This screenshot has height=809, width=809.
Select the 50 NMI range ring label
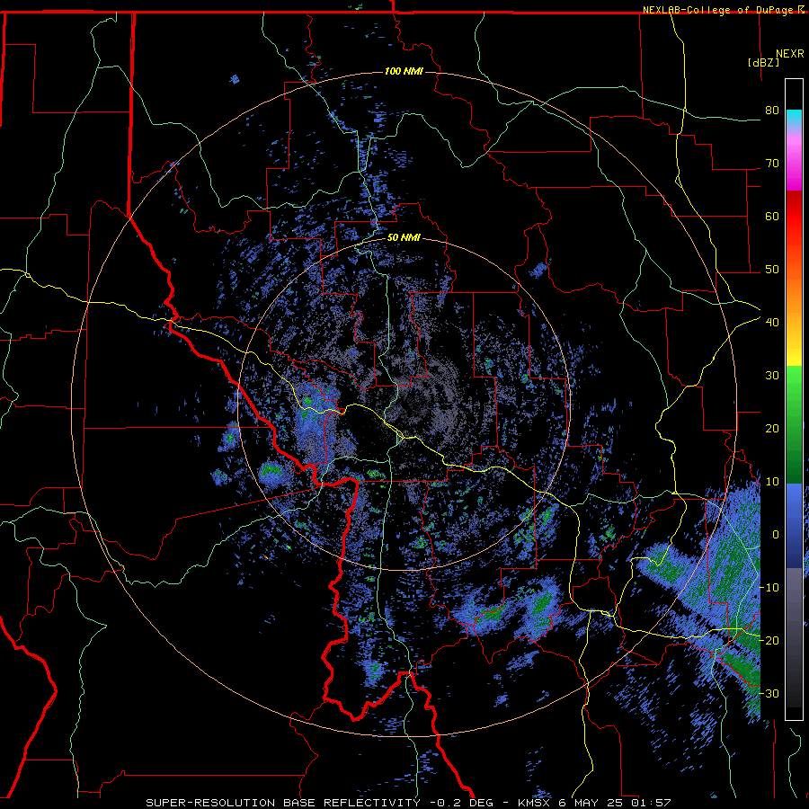point(404,238)
